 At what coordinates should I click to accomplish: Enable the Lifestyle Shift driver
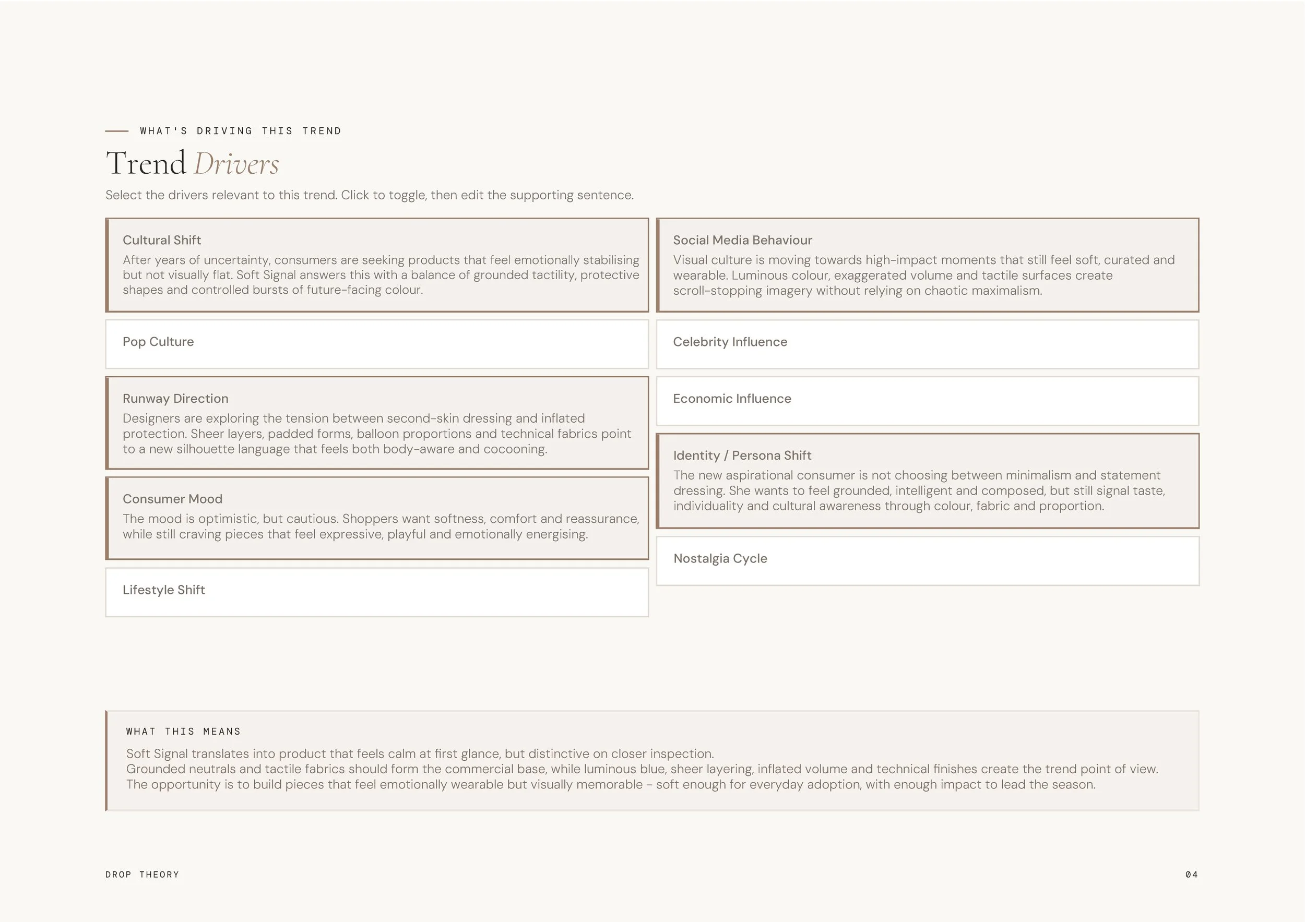pos(377,592)
